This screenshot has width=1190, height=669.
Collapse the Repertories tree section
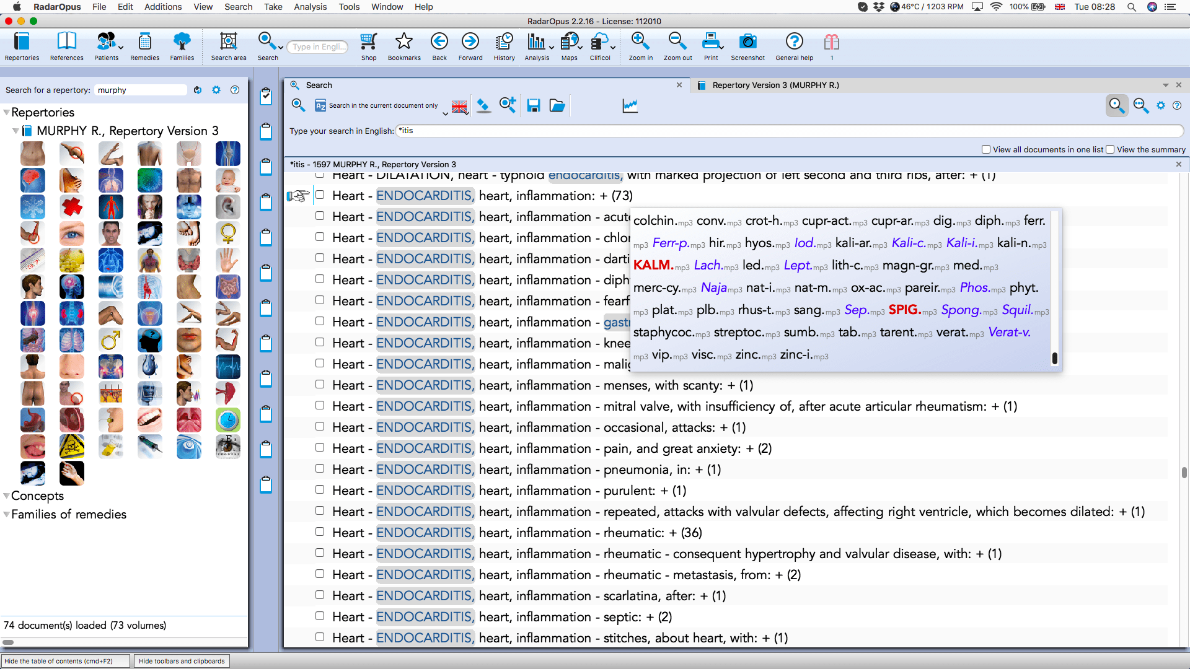pyautogui.click(x=6, y=112)
